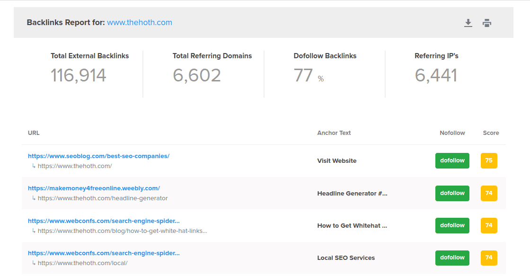Screen dimensions: 530x276
Task: Select the green dofollow badge for seoblog.com row
Action: (x=452, y=160)
